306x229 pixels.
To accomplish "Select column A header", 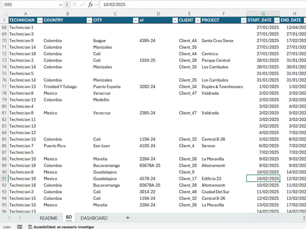I will pos(26,14).
